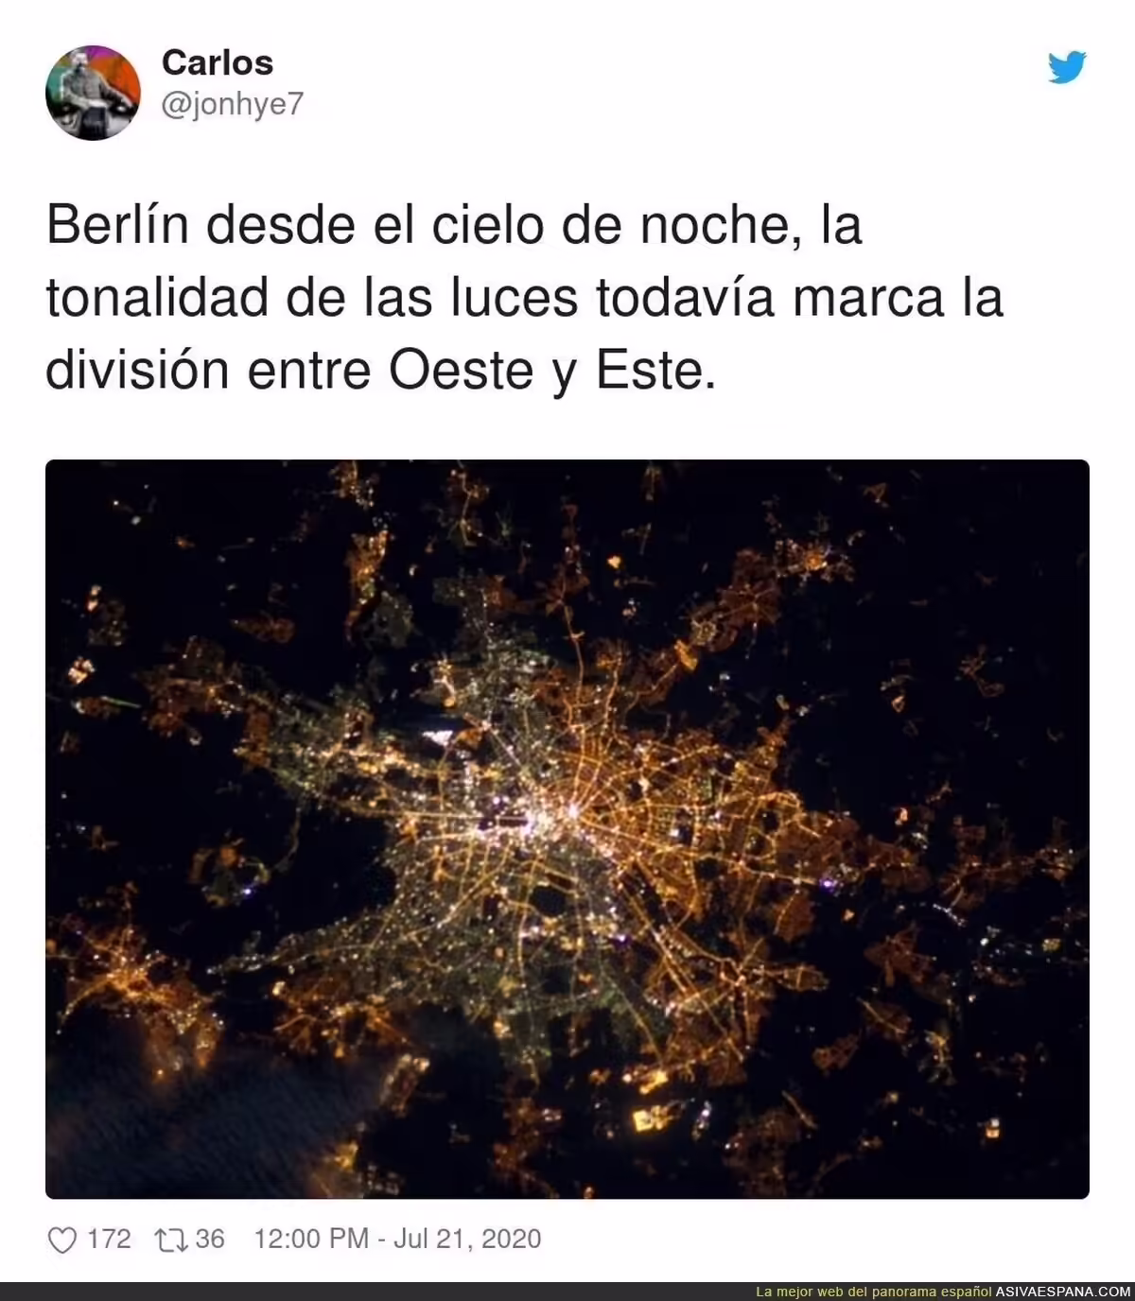
Task: Select the word "Berlín" in the tweet
Action: (x=117, y=225)
